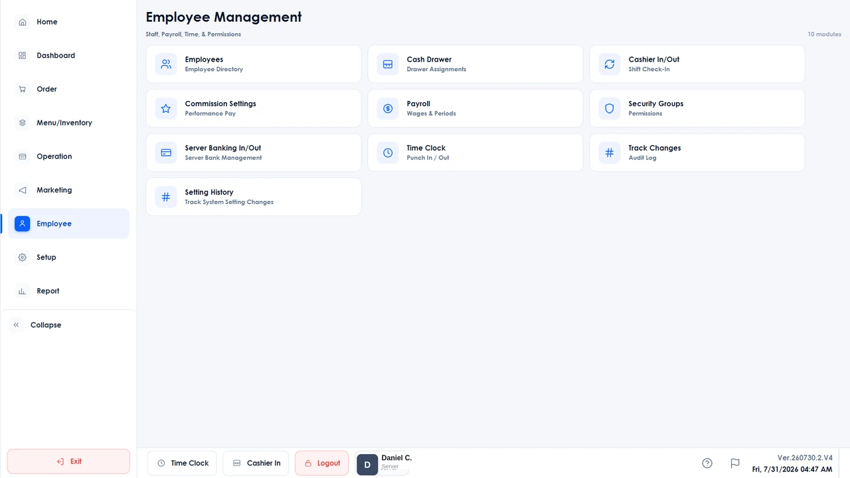Click the date and time display
Screen dimensions: 850x478
792,469
